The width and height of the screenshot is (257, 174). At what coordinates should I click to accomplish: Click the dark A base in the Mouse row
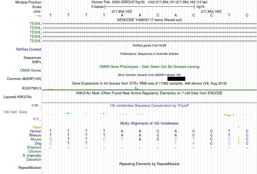(x=140, y=139)
